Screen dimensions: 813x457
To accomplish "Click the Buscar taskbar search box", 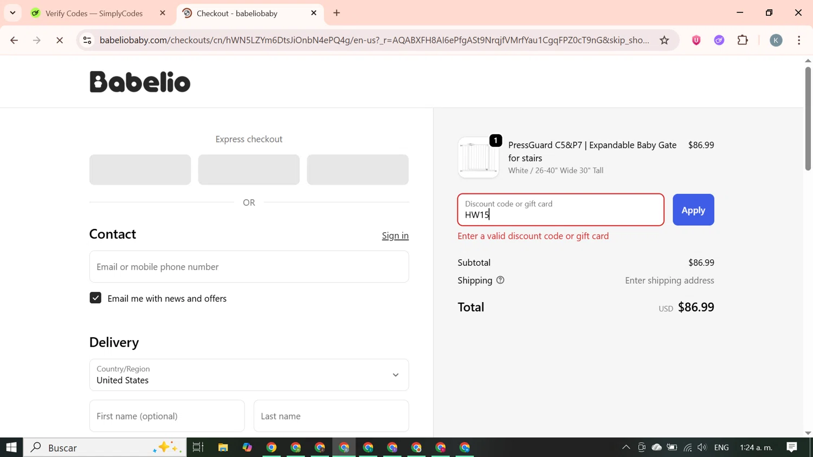I will [x=105, y=447].
